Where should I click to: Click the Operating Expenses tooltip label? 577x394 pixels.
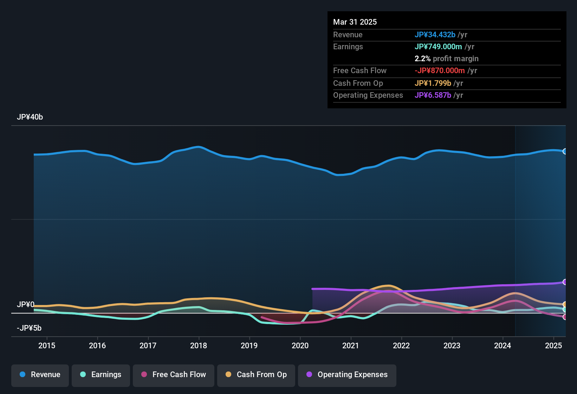pyautogui.click(x=368, y=95)
